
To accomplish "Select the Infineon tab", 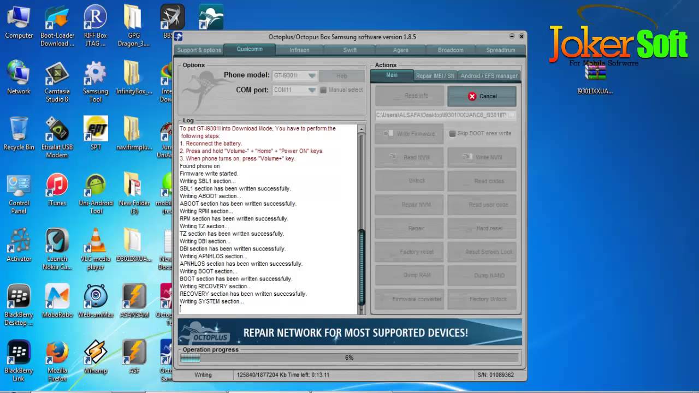I will pyautogui.click(x=299, y=50).
